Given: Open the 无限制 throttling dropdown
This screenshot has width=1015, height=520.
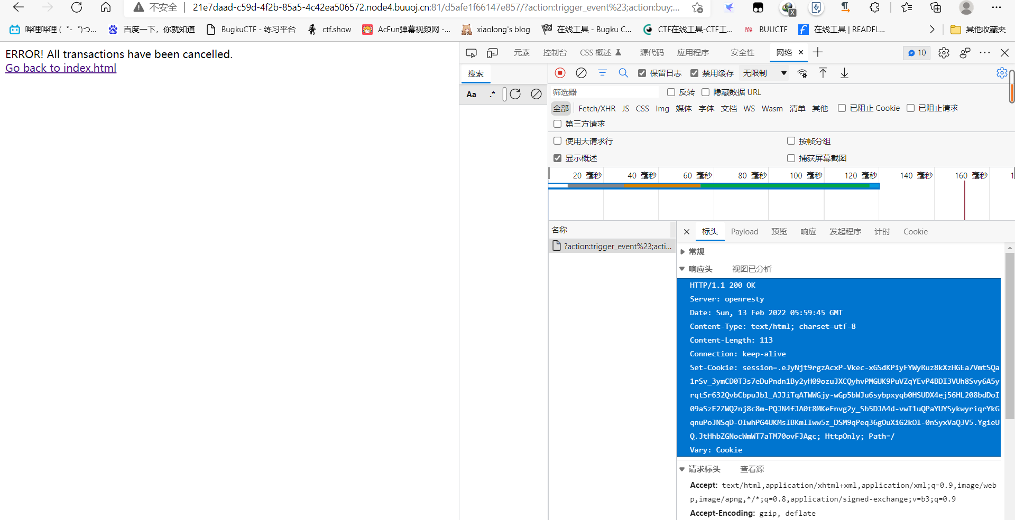Looking at the screenshot, I should pos(764,73).
